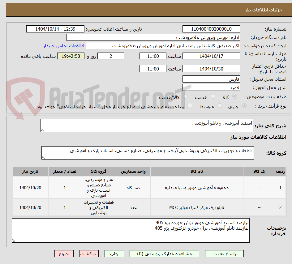Image resolution: width=292 pixels, height=264 pixels.
Task: Click row 1 need date 1404/10/20
Action: (30, 188)
